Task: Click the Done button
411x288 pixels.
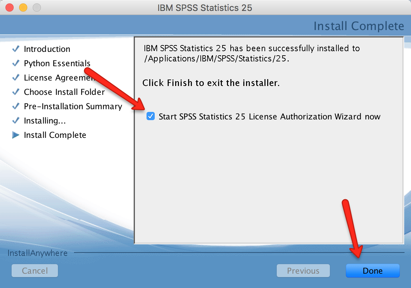Action: coord(372,271)
